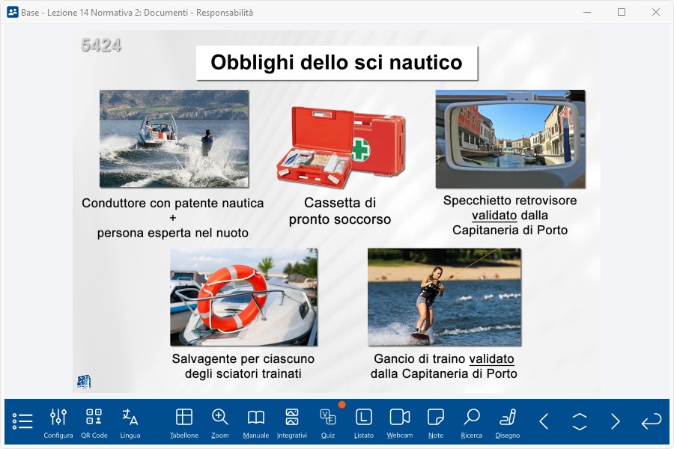Open the Tabellone board
674x449 pixels.
[x=184, y=423]
